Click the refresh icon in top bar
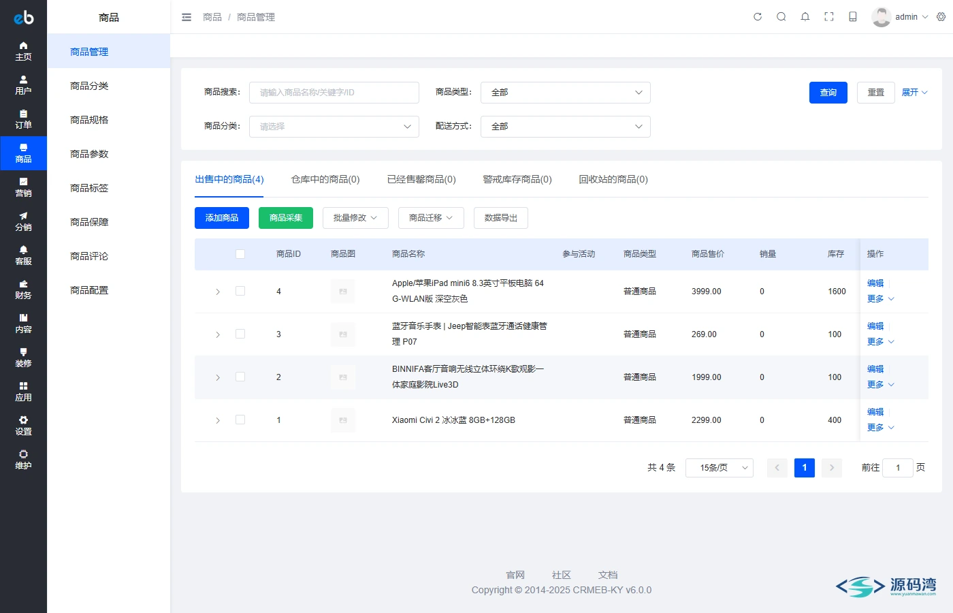Viewport: 953px width, 613px height. click(x=758, y=17)
